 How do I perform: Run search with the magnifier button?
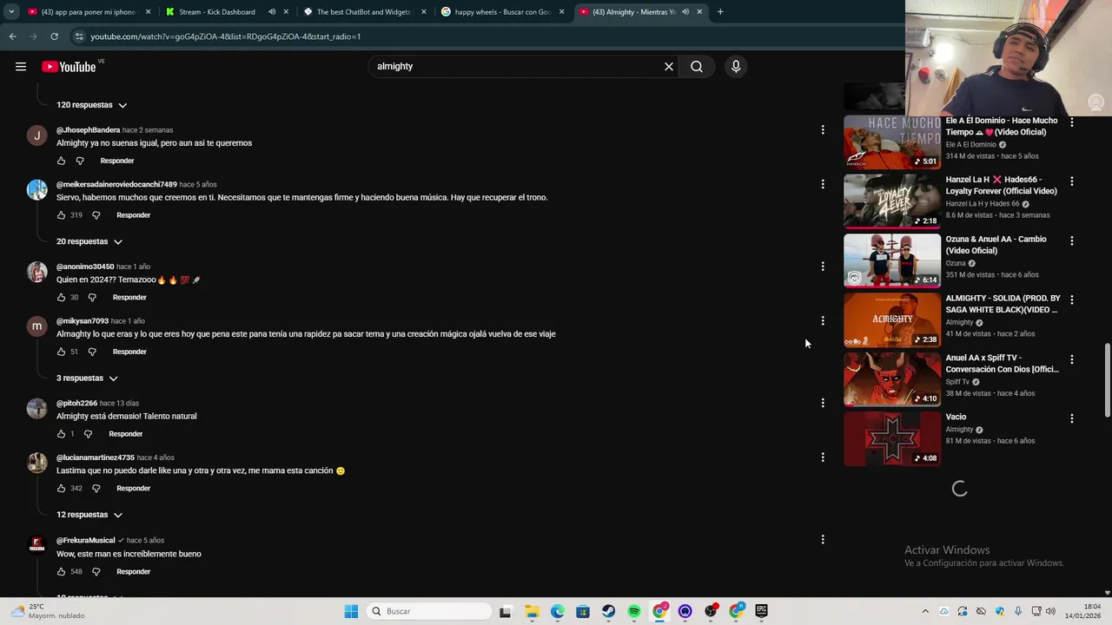(697, 67)
